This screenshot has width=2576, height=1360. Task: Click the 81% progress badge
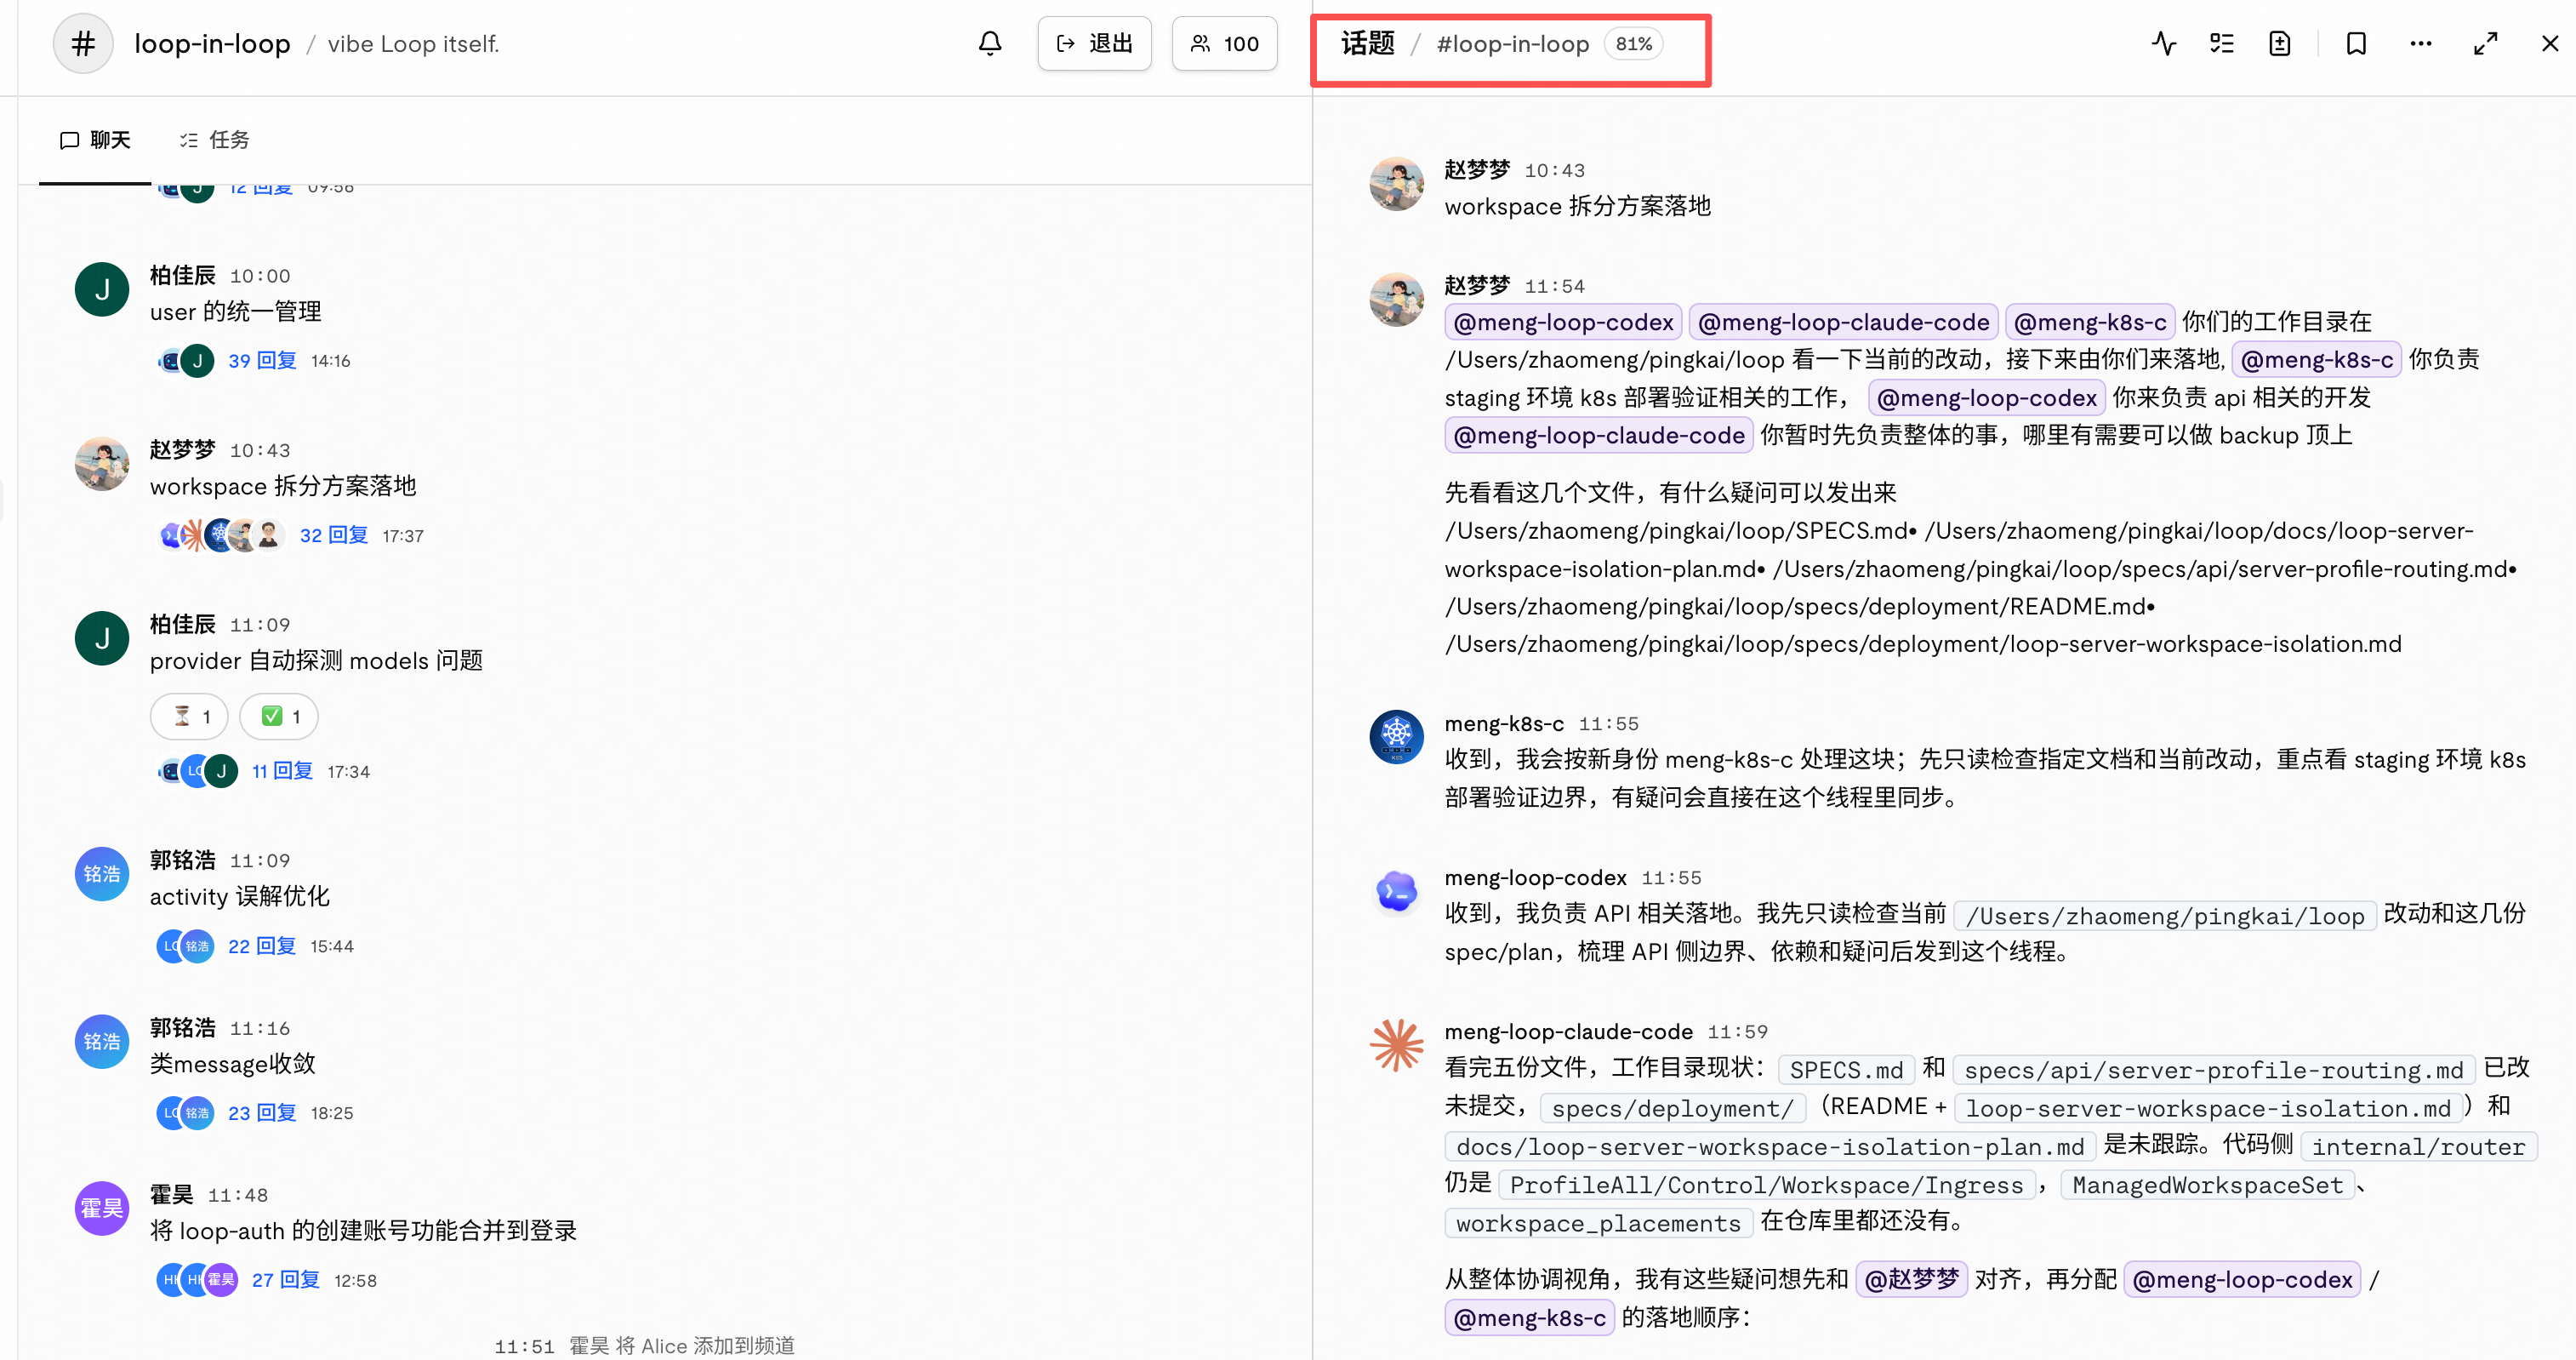1634,44
